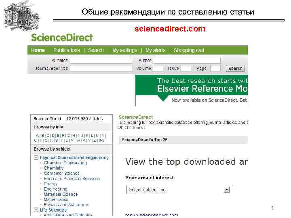Open Earth and Planetary Sciences subject
291x218 pixels.
[x=72, y=178]
